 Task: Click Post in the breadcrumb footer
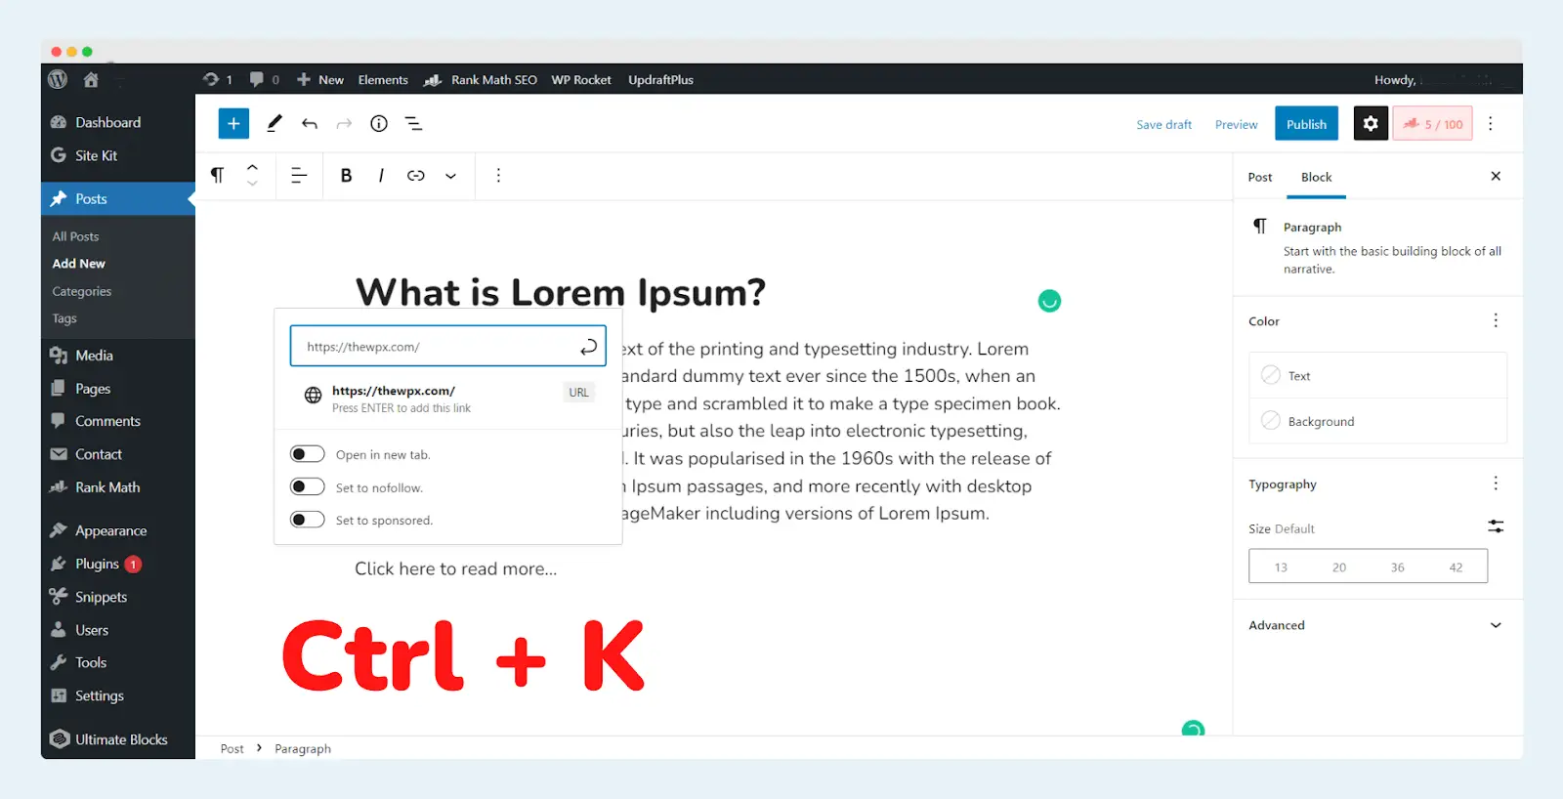point(232,748)
